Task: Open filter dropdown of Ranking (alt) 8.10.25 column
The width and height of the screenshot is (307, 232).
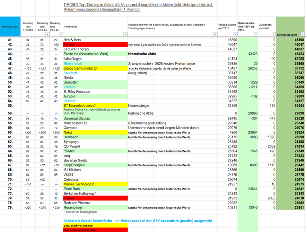Action: pyautogui.click(x=47, y=34)
